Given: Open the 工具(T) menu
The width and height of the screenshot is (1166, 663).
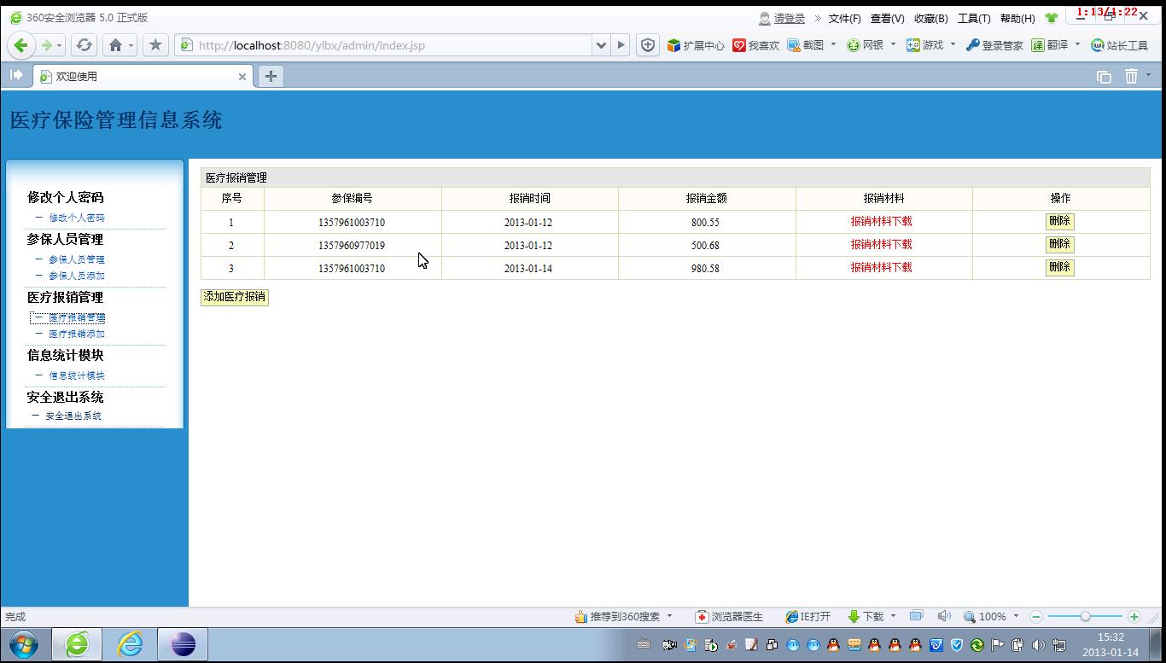Looking at the screenshot, I should point(974,18).
